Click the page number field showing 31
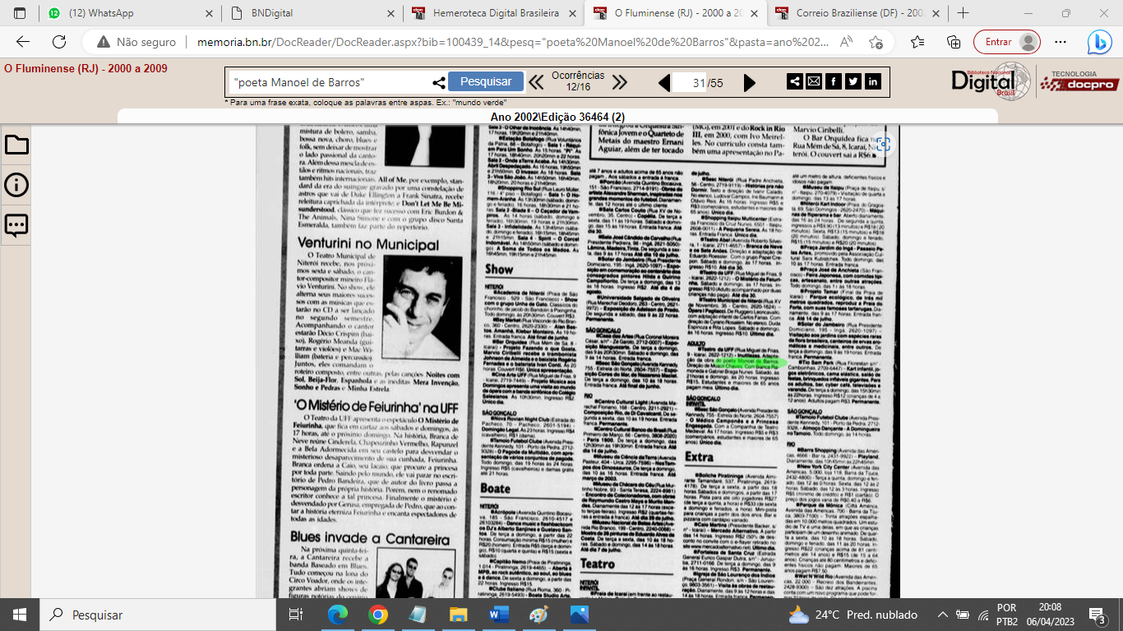This screenshot has width=1123, height=631. click(691, 83)
